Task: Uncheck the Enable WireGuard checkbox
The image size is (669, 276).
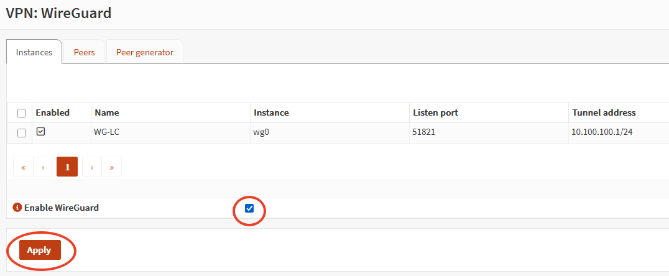Action: 249,208
